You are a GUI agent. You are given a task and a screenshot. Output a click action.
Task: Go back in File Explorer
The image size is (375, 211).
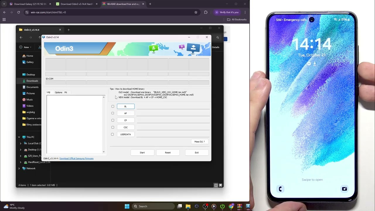[x=21, y=37]
